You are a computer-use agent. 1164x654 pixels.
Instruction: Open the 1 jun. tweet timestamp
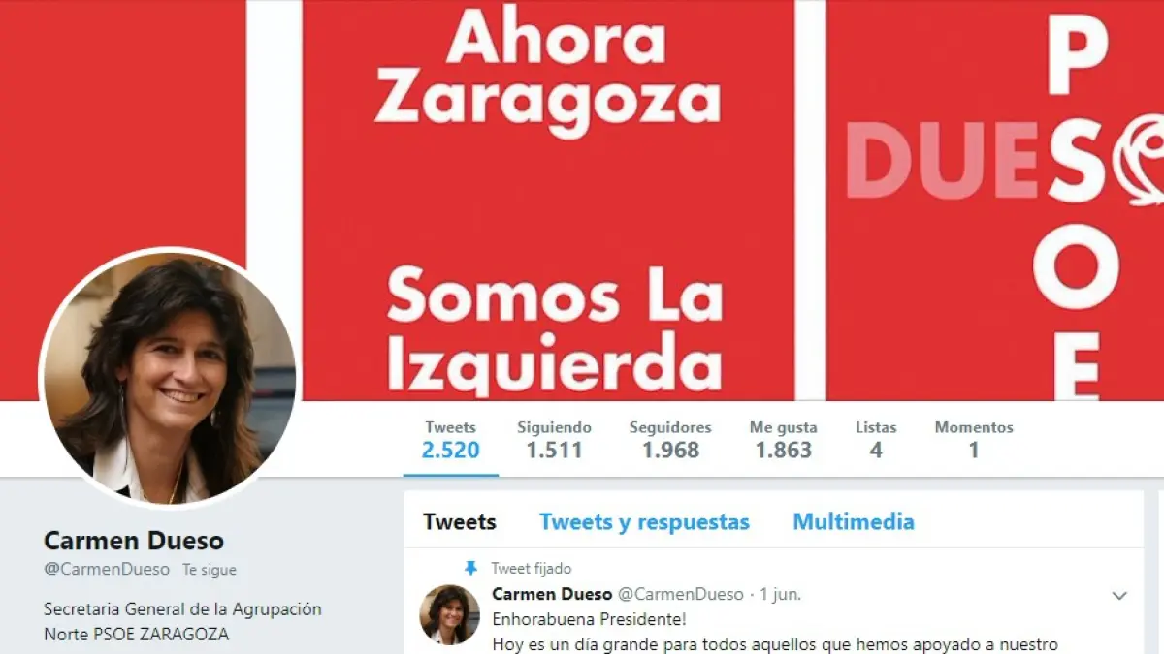click(x=781, y=595)
